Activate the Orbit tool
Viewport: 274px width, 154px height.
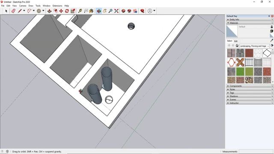(99, 11)
